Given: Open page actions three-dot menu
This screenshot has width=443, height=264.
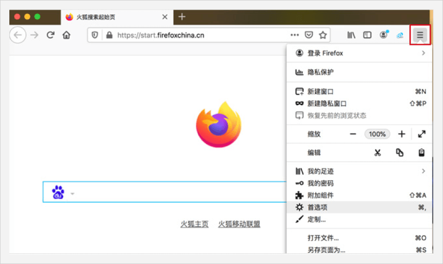Looking at the screenshot, I should [294, 35].
